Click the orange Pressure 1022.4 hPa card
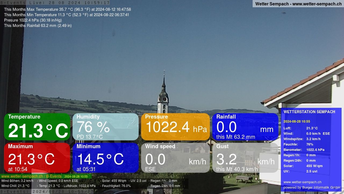 coord(175,127)
